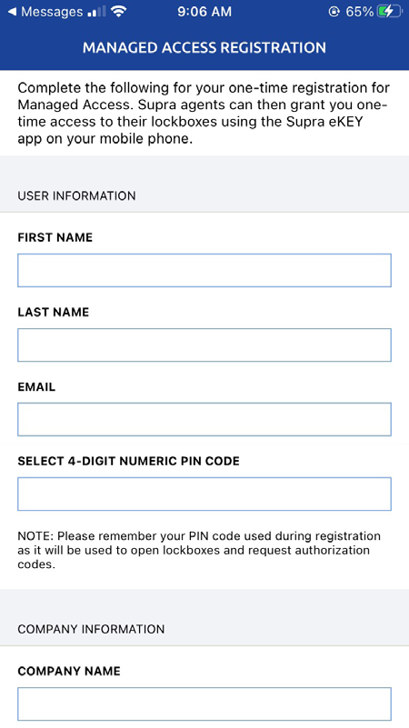Viewport: 409px width, 728px height.
Task: Return to Messages via status bar label
Action: pyautogui.click(x=52, y=12)
